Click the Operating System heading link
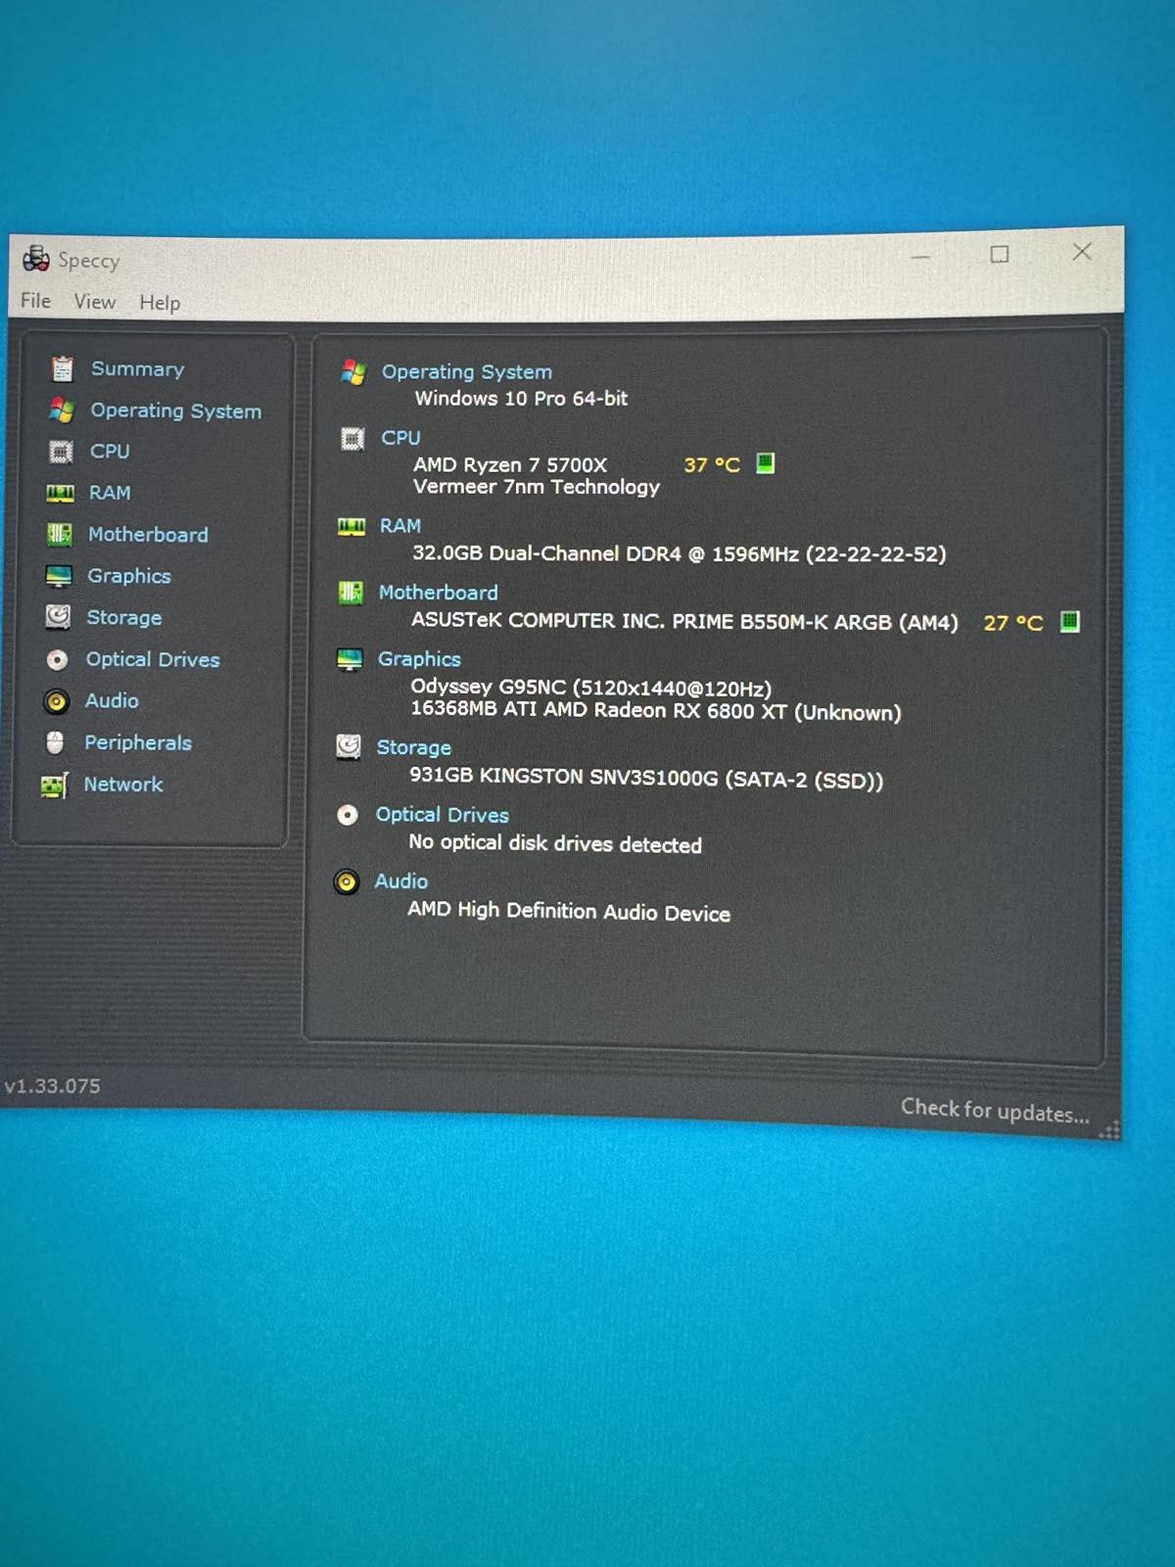The height and width of the screenshot is (1567, 1175). (467, 372)
